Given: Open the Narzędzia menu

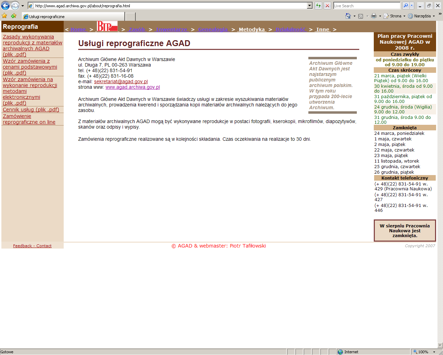Looking at the screenshot, I should (x=422, y=16).
